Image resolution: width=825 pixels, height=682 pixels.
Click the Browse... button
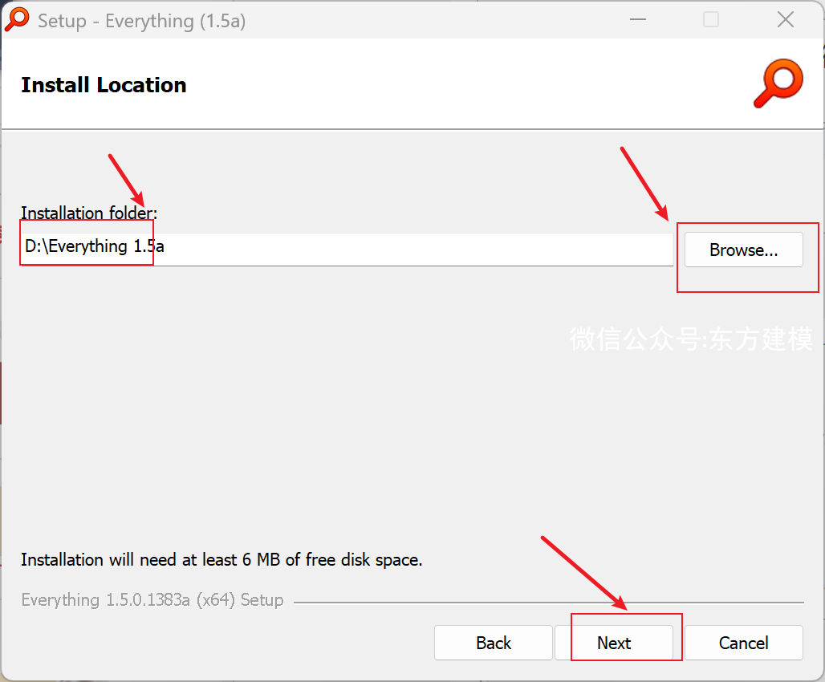pyautogui.click(x=743, y=250)
